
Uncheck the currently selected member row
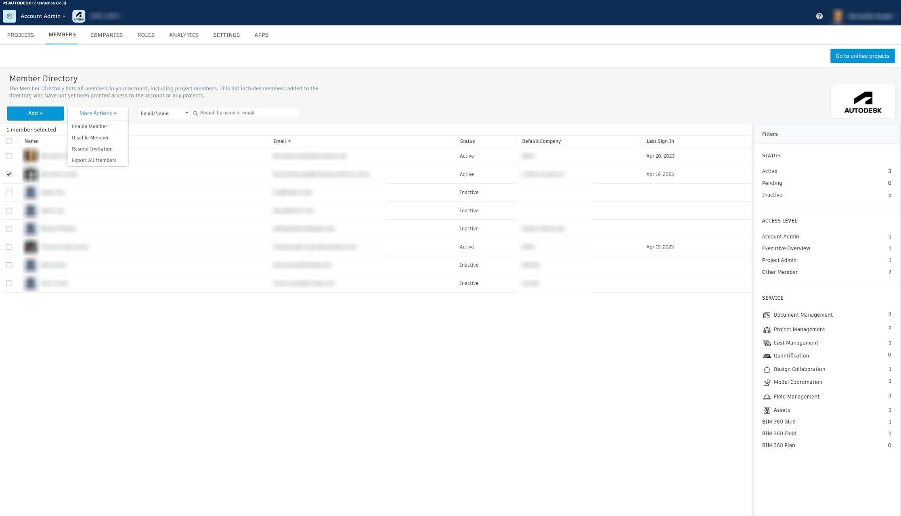click(x=9, y=174)
